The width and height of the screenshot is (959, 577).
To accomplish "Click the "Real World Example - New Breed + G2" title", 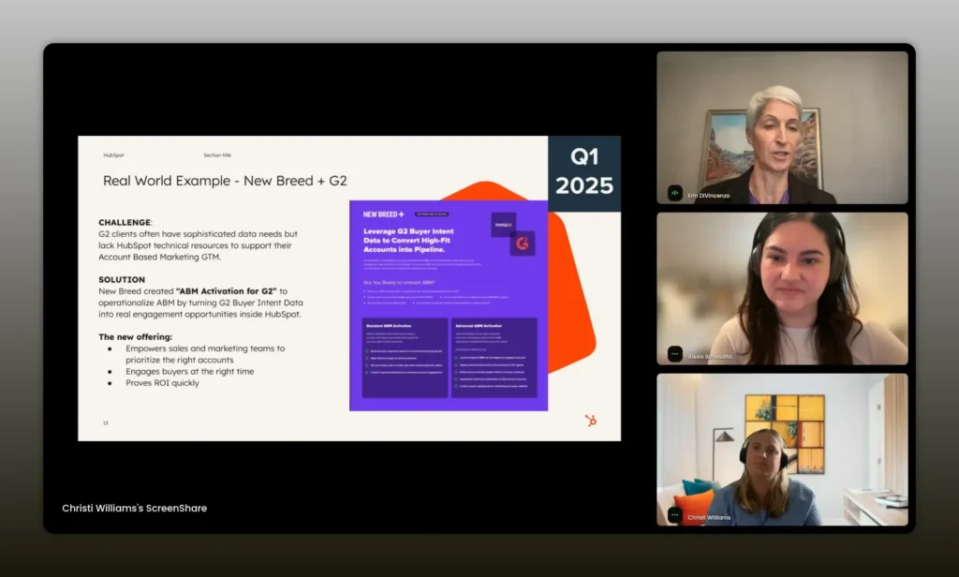I will (225, 180).
